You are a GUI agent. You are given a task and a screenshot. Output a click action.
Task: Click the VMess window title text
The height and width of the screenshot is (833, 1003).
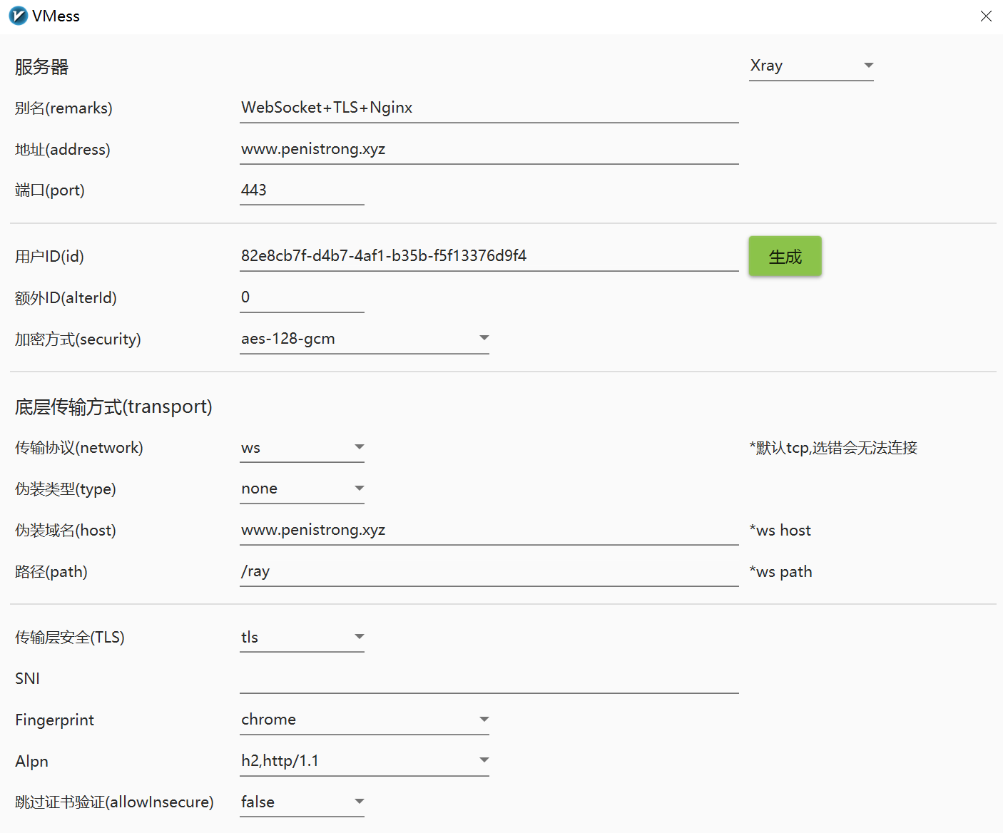(56, 16)
